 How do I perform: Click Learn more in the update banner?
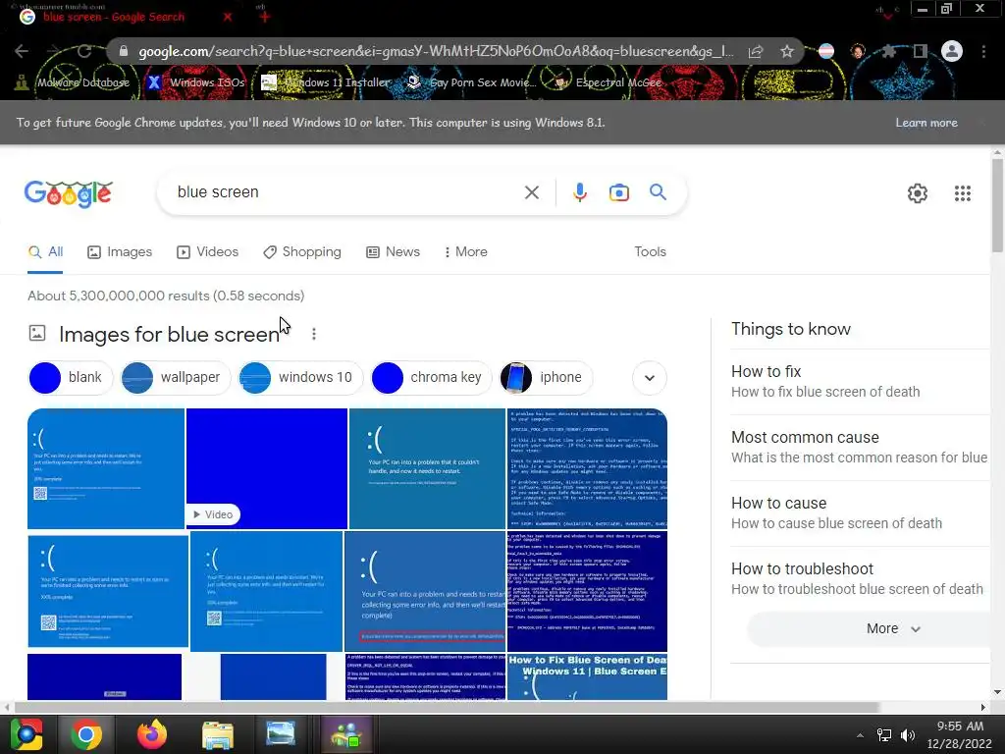pyautogui.click(x=926, y=123)
